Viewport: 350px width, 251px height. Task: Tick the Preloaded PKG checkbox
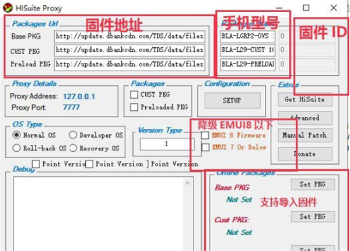pos(135,107)
